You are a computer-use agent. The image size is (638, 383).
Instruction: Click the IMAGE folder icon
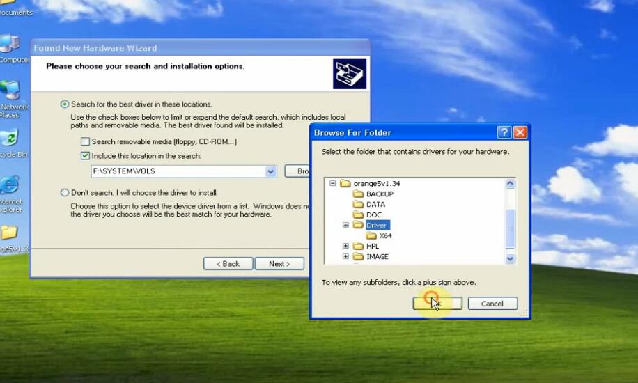358,256
